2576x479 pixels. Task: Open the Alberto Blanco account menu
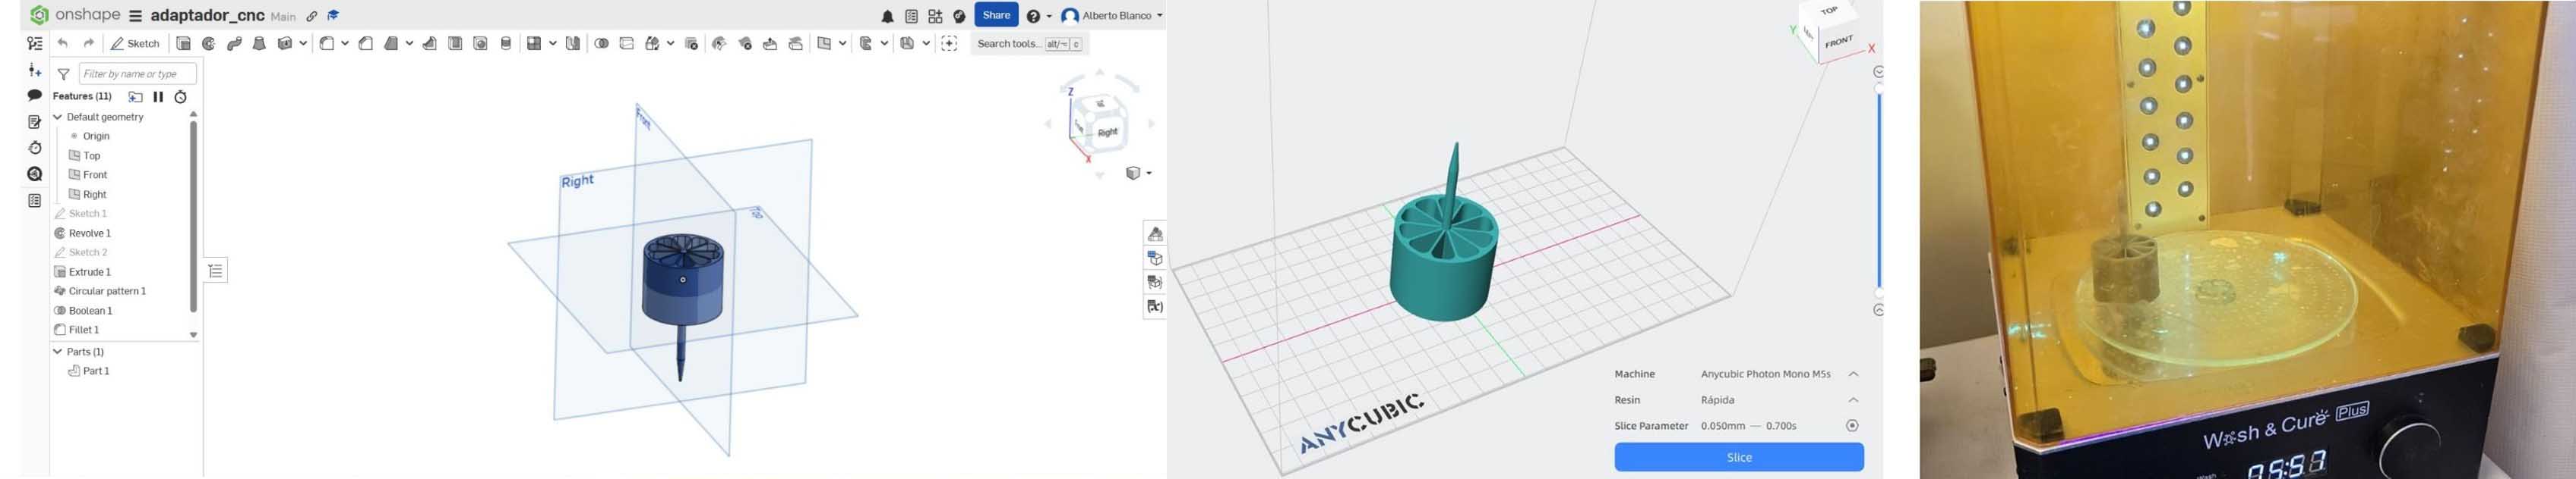coord(1112,16)
